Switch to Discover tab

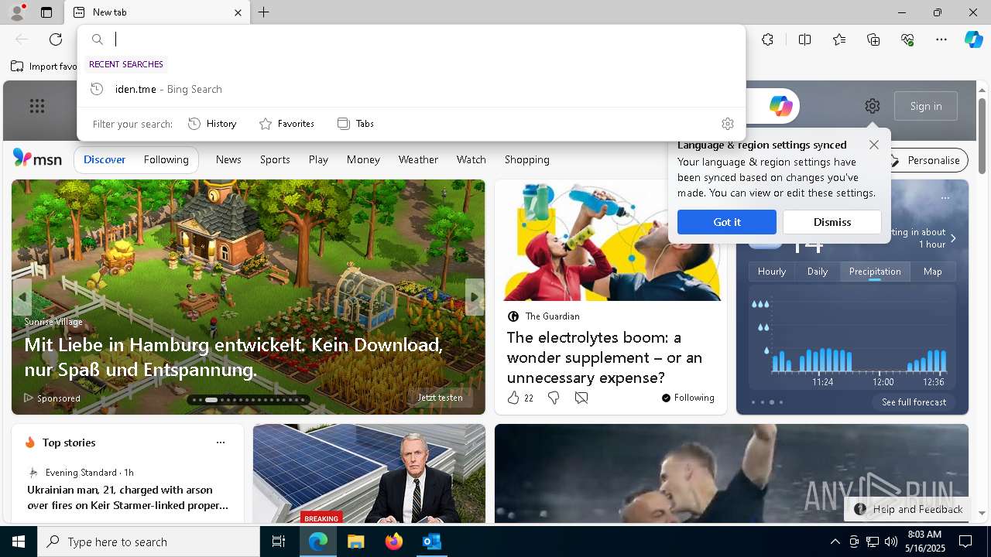pyautogui.click(x=105, y=159)
